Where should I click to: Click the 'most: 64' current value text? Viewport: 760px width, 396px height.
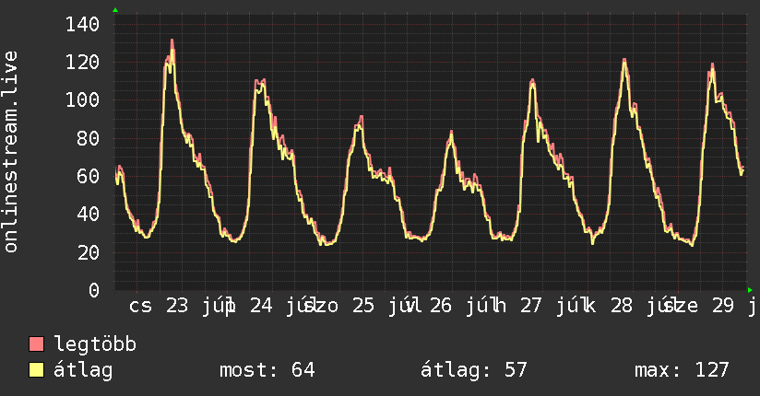pos(267,370)
